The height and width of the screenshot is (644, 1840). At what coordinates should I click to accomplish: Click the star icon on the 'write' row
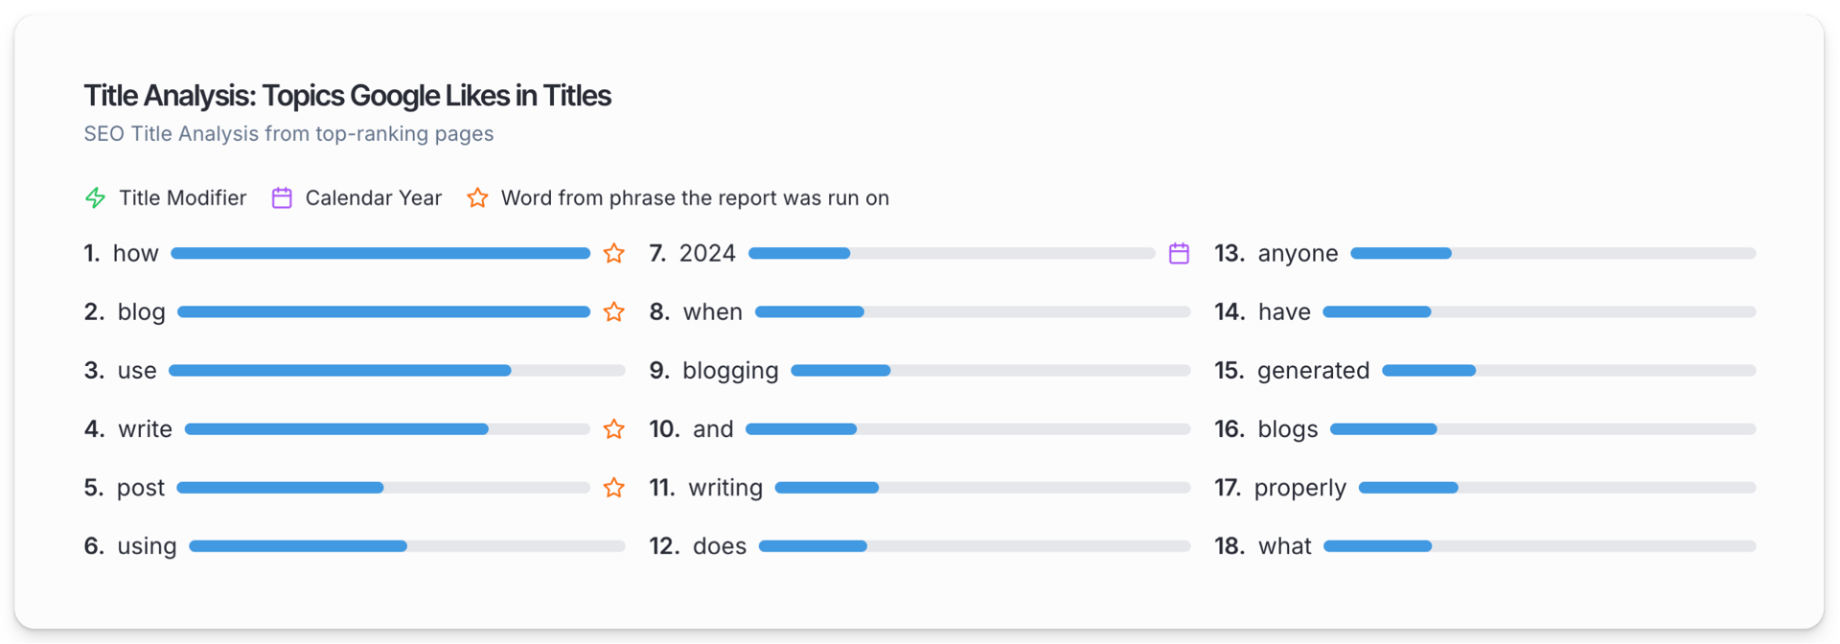(x=614, y=428)
